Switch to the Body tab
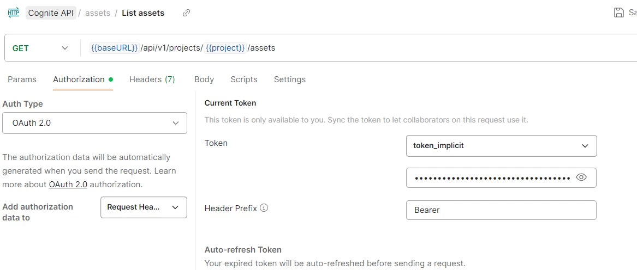Image resolution: width=637 pixels, height=270 pixels. (x=204, y=79)
